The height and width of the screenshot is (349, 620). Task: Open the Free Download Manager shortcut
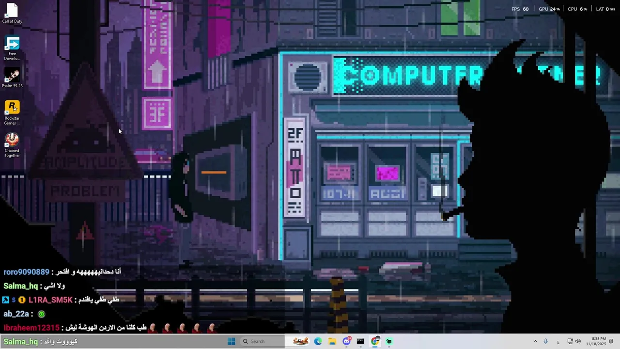coord(12,48)
